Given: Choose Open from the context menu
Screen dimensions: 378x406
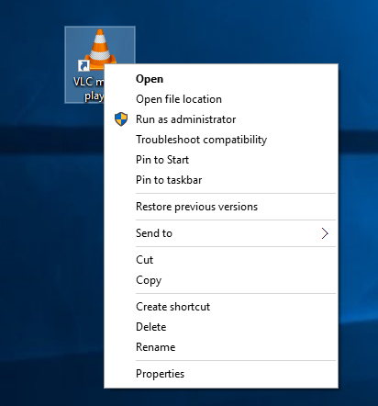Looking at the screenshot, I should pos(221,79).
